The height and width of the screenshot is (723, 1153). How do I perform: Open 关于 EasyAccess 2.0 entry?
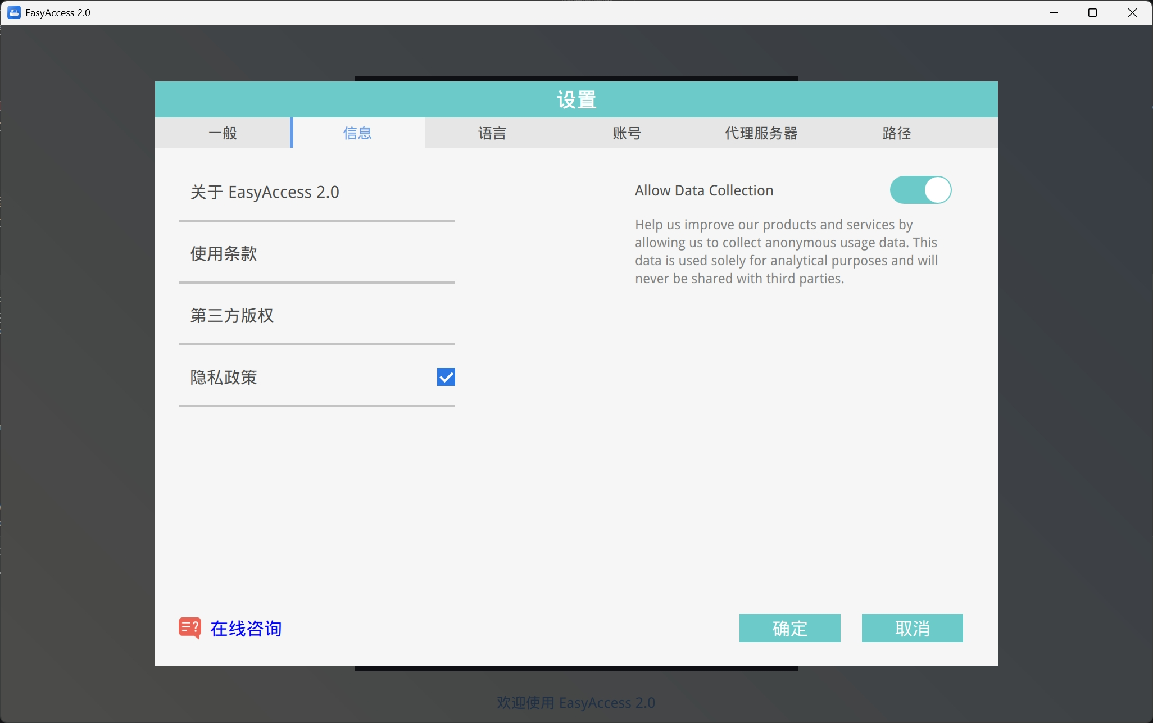[317, 192]
